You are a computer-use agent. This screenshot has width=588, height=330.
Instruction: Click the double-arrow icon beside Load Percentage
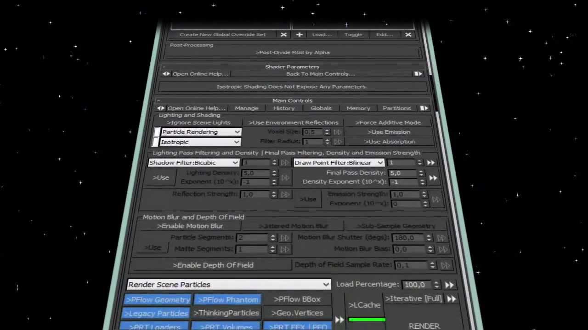[x=449, y=285]
